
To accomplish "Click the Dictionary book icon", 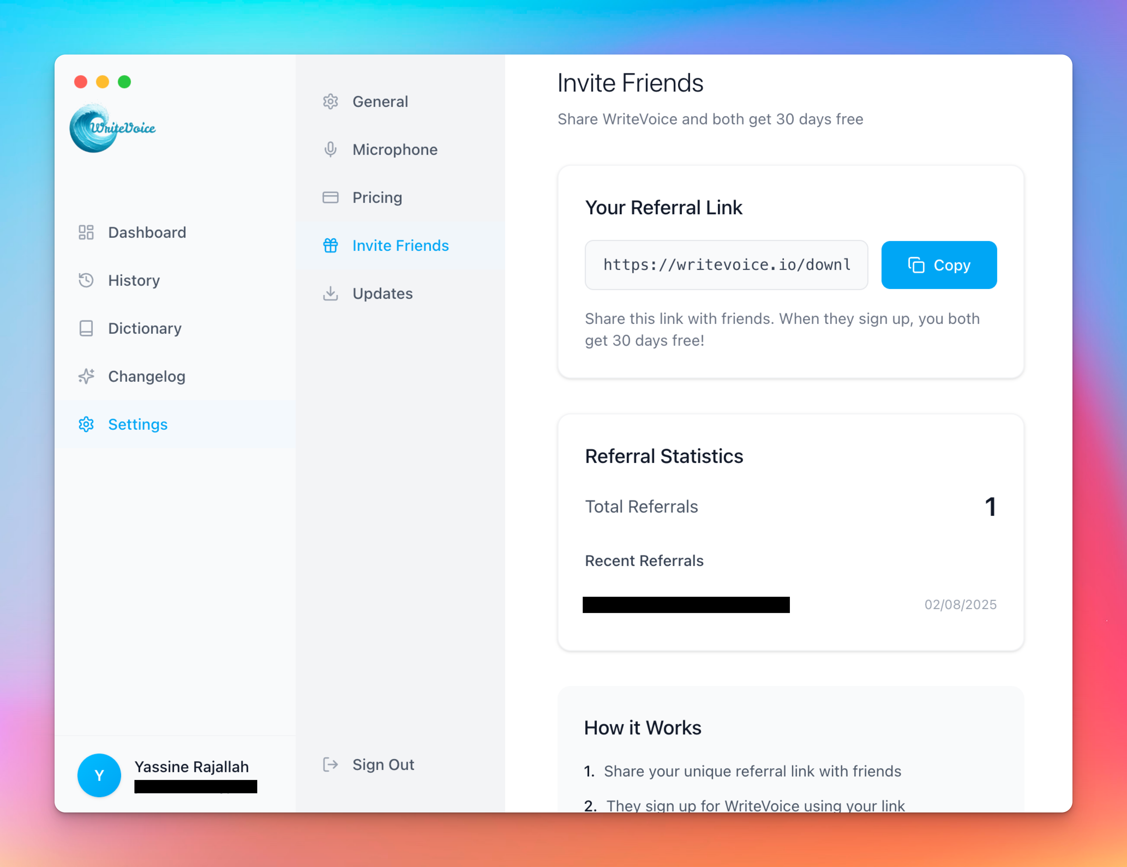I will [86, 329].
